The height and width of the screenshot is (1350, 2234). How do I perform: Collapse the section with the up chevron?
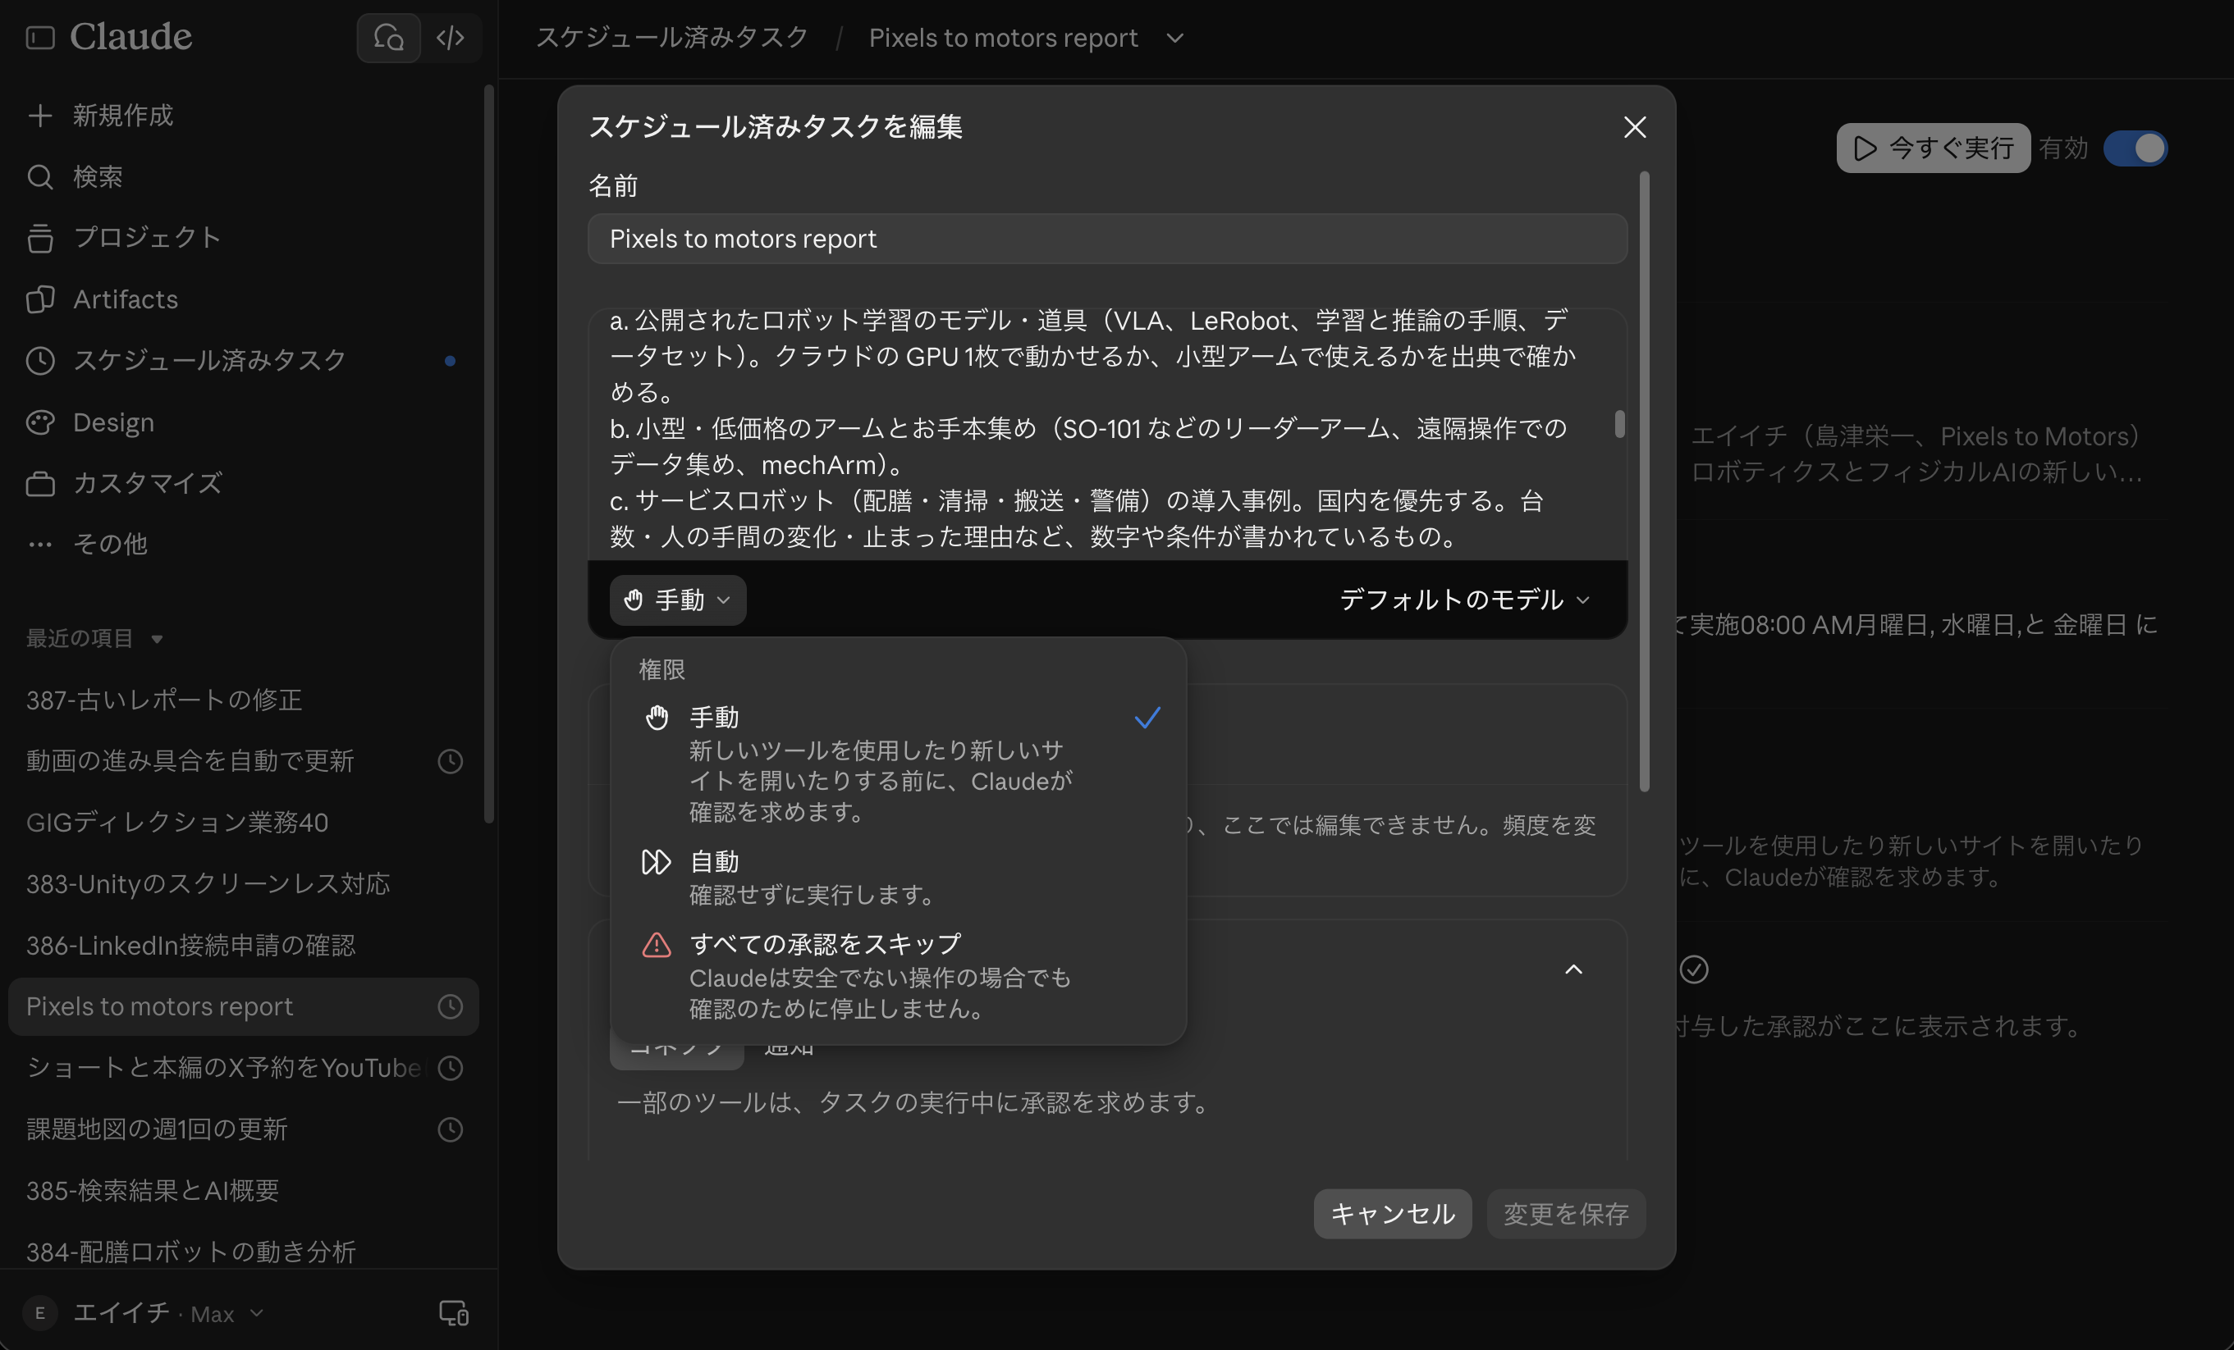[x=1573, y=969]
